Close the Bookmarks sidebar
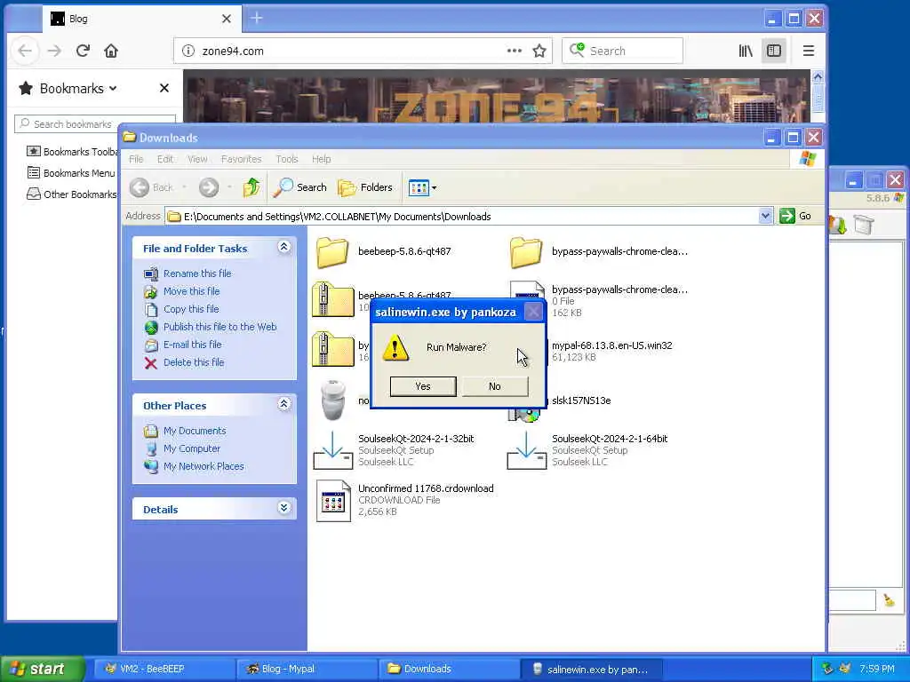This screenshot has height=682, width=910. [x=164, y=88]
